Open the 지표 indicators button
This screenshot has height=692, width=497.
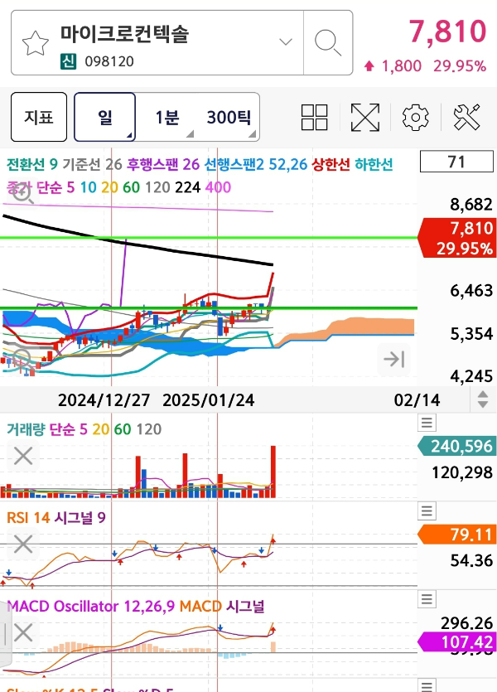pyautogui.click(x=39, y=117)
